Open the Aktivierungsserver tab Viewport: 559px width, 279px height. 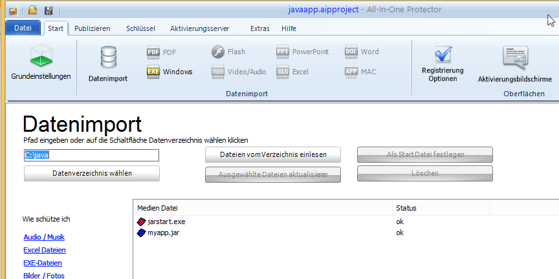pos(199,28)
